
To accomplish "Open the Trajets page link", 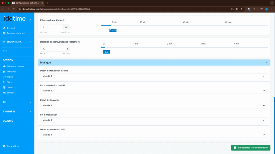I will [x=10, y=77].
